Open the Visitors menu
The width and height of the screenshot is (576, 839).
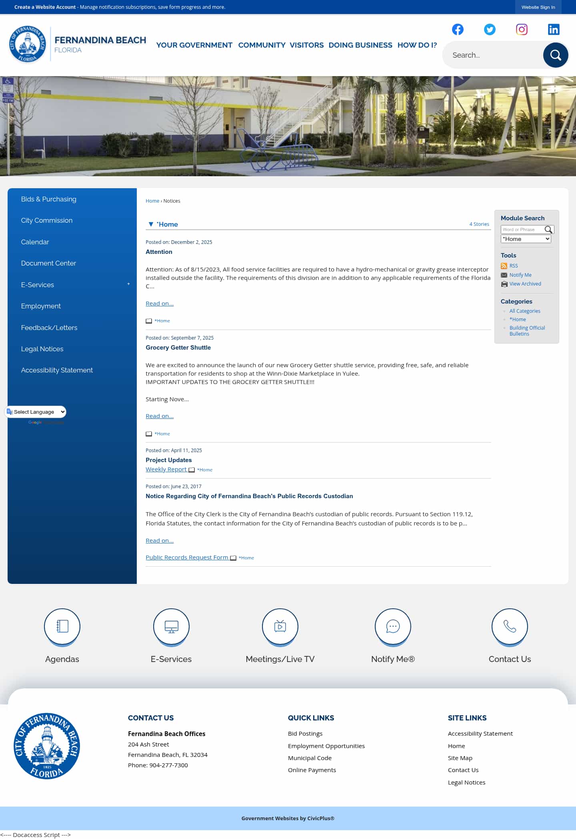pos(306,45)
